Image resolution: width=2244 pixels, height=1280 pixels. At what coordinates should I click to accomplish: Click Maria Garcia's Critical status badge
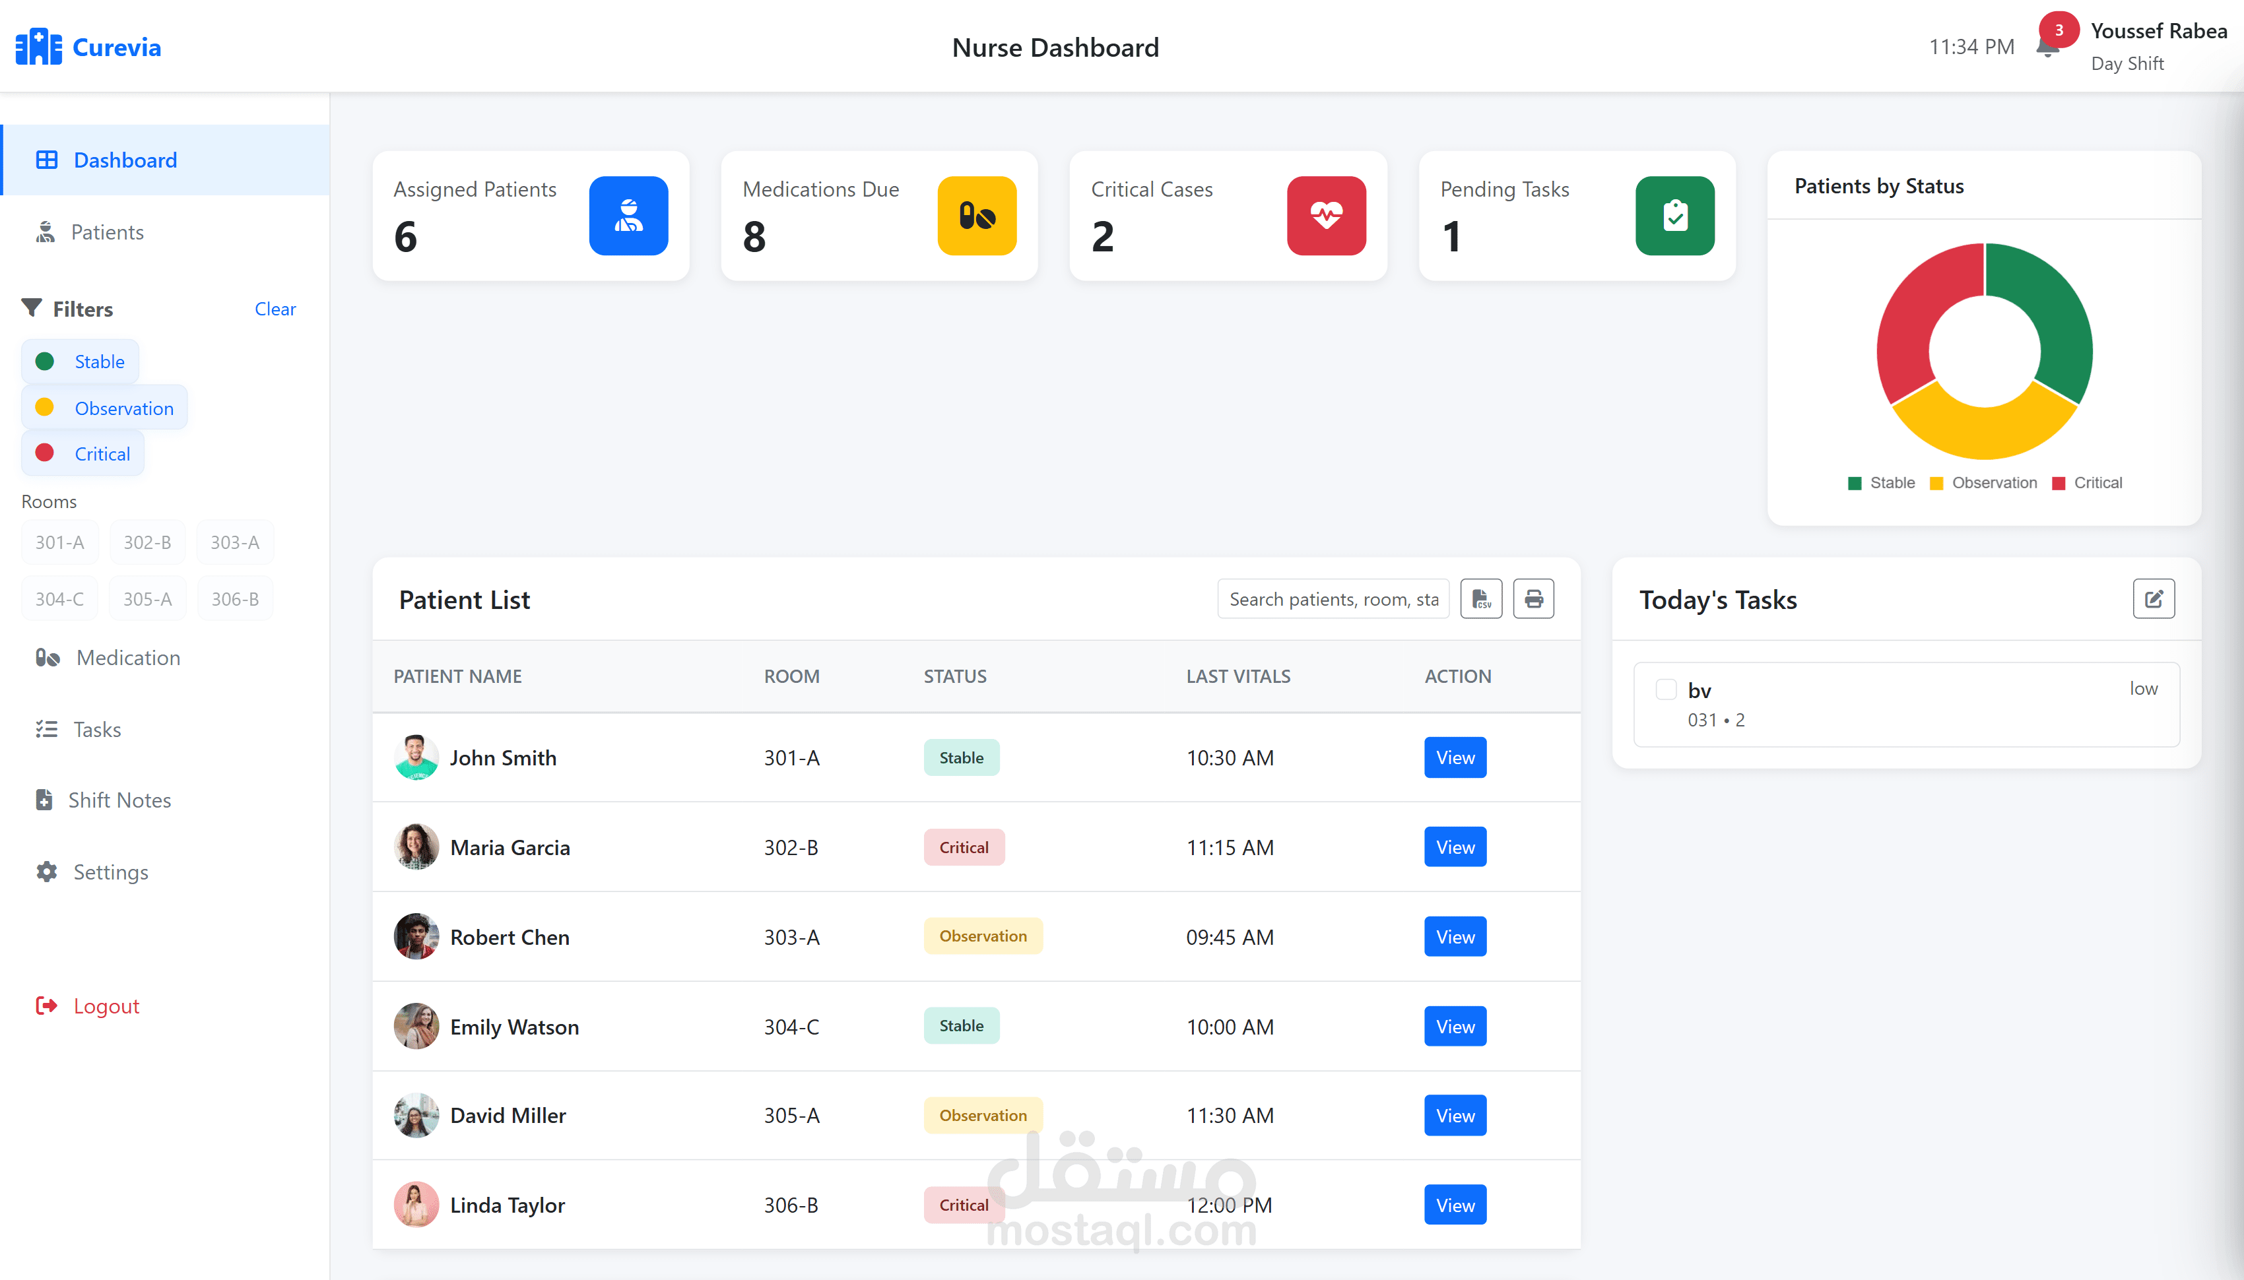(x=964, y=847)
